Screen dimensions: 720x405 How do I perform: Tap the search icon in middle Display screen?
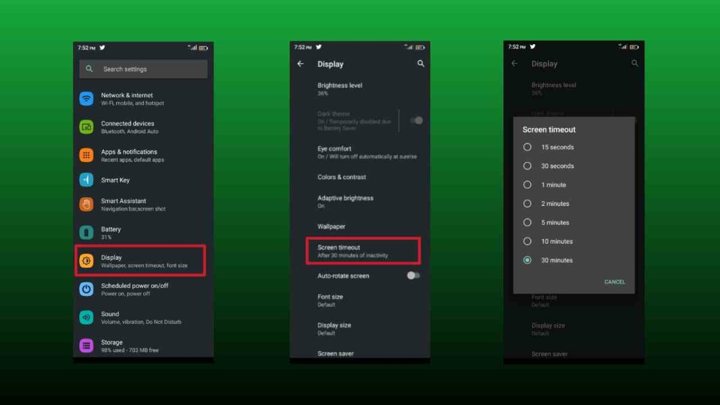tap(421, 64)
